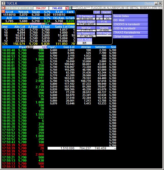Click the small A button next to IFiyat
Viewport: 164px width, 170px height.
pyautogui.click(x=28, y=47)
